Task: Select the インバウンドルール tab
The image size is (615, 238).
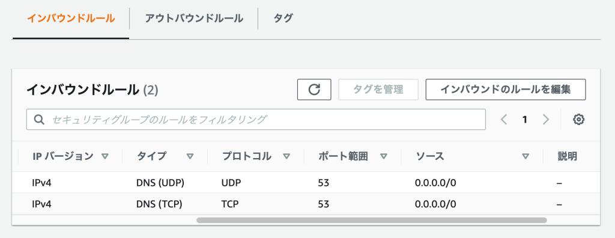Action: click(71, 19)
